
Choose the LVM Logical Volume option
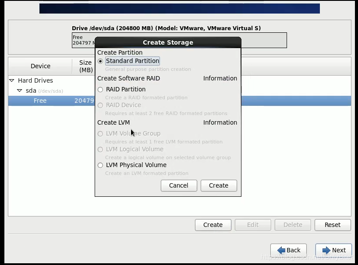[100, 150]
